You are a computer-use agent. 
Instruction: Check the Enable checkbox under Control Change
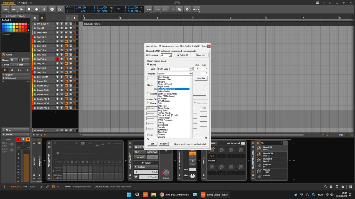[148, 103]
